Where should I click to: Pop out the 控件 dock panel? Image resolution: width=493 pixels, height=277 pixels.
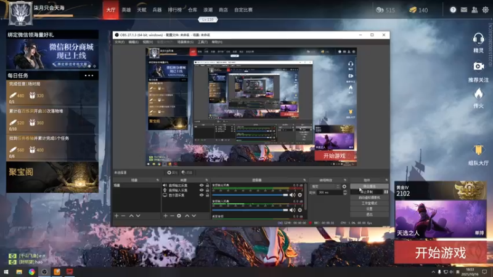(x=386, y=180)
